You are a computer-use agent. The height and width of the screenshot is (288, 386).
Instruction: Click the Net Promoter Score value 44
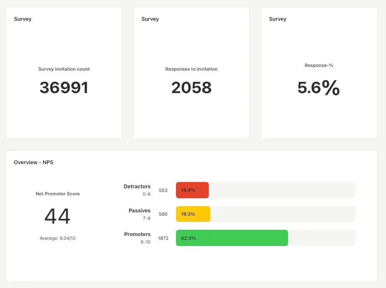pyautogui.click(x=57, y=216)
